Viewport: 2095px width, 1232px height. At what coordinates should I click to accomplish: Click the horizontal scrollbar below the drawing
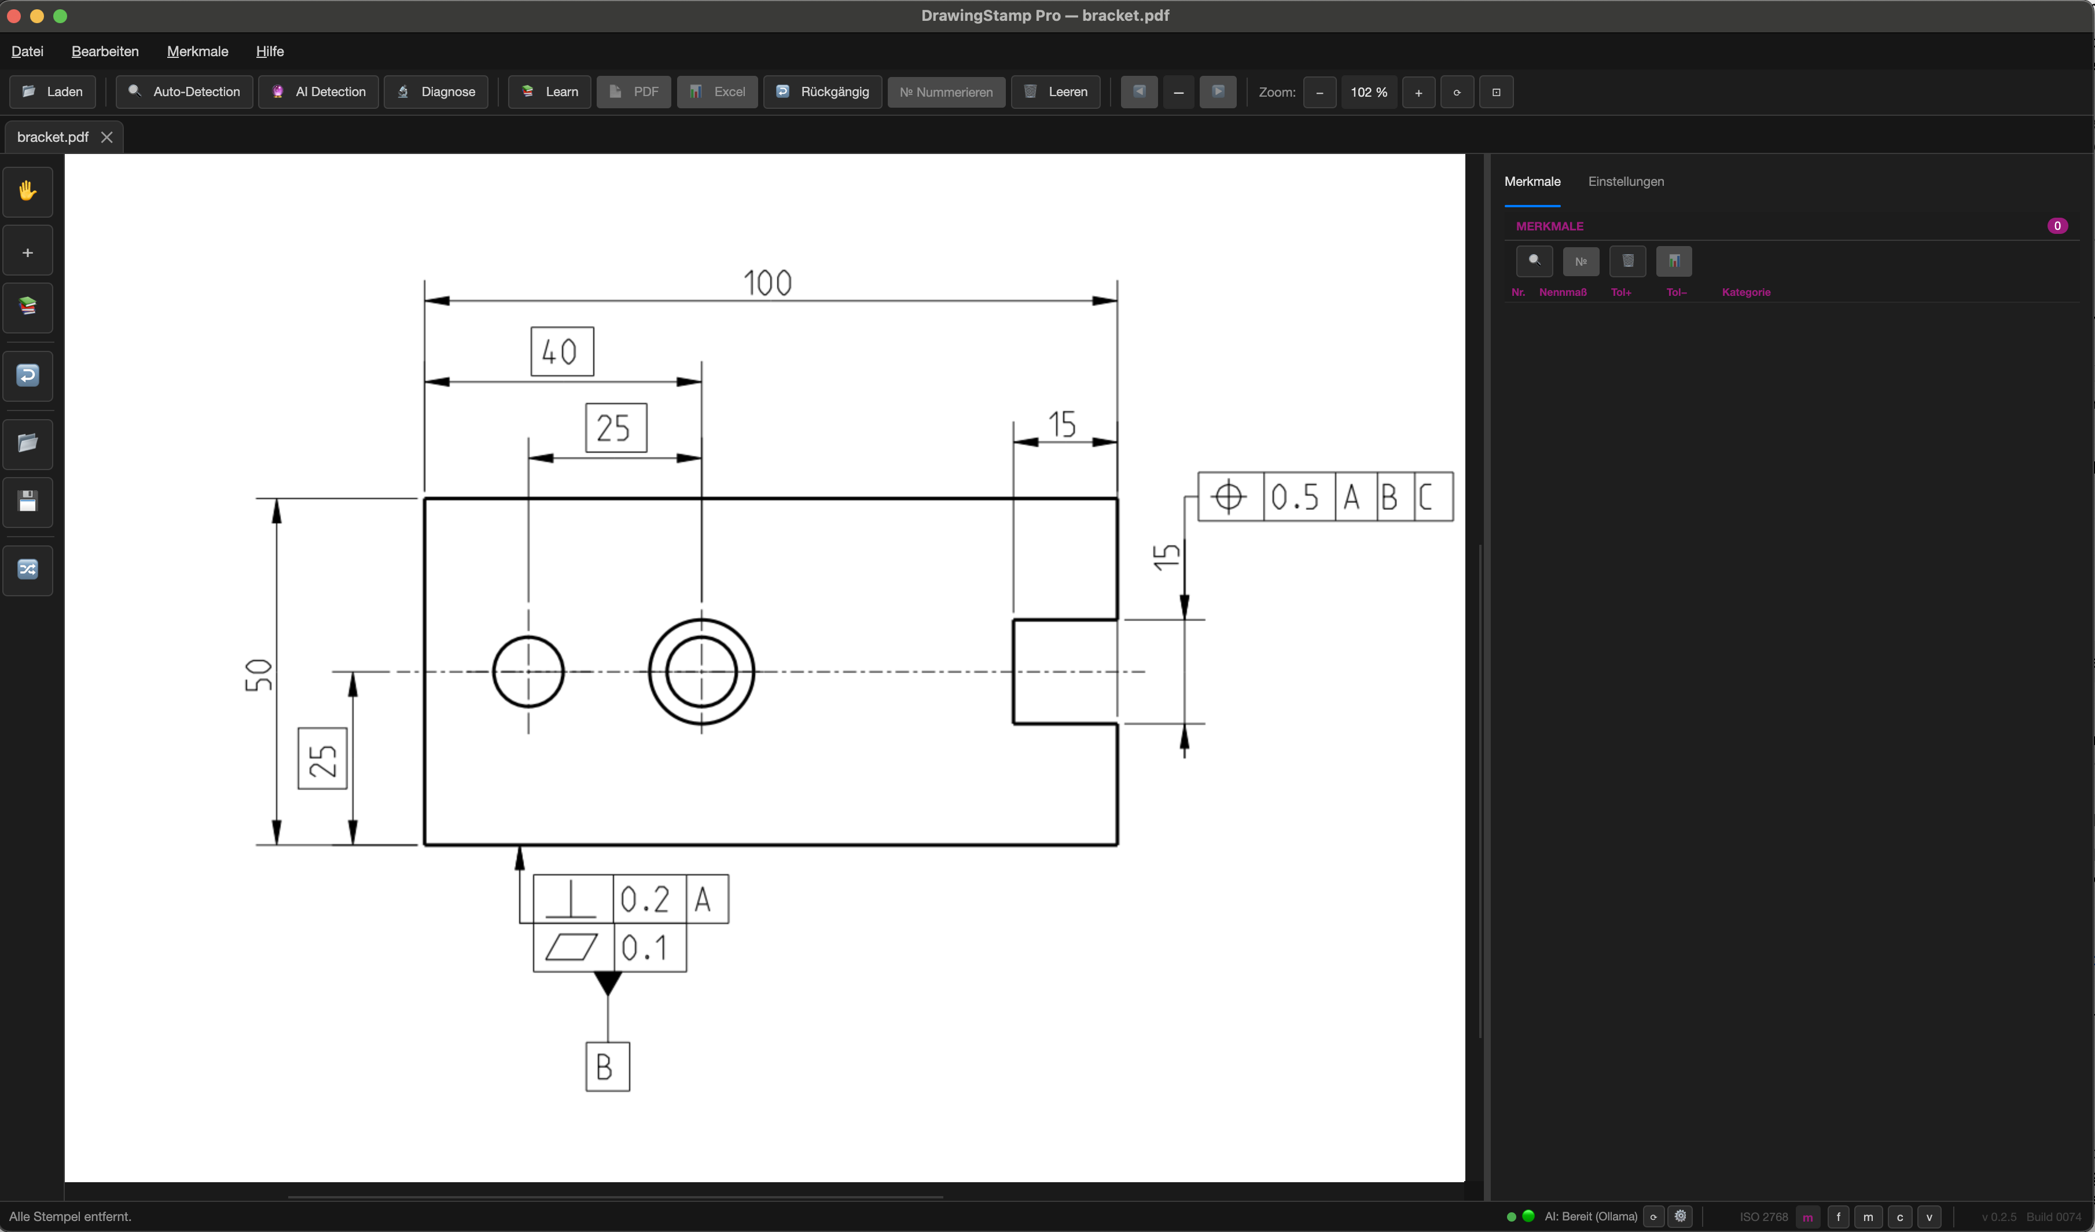point(615,1197)
